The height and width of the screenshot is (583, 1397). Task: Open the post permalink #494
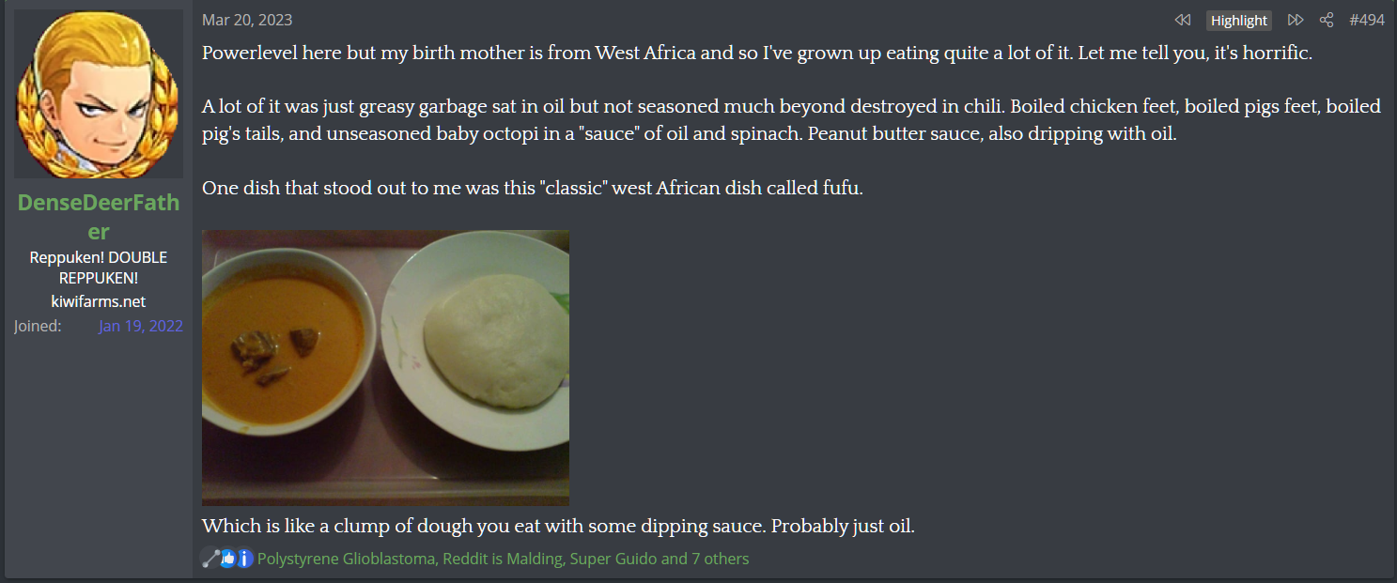tap(1367, 20)
